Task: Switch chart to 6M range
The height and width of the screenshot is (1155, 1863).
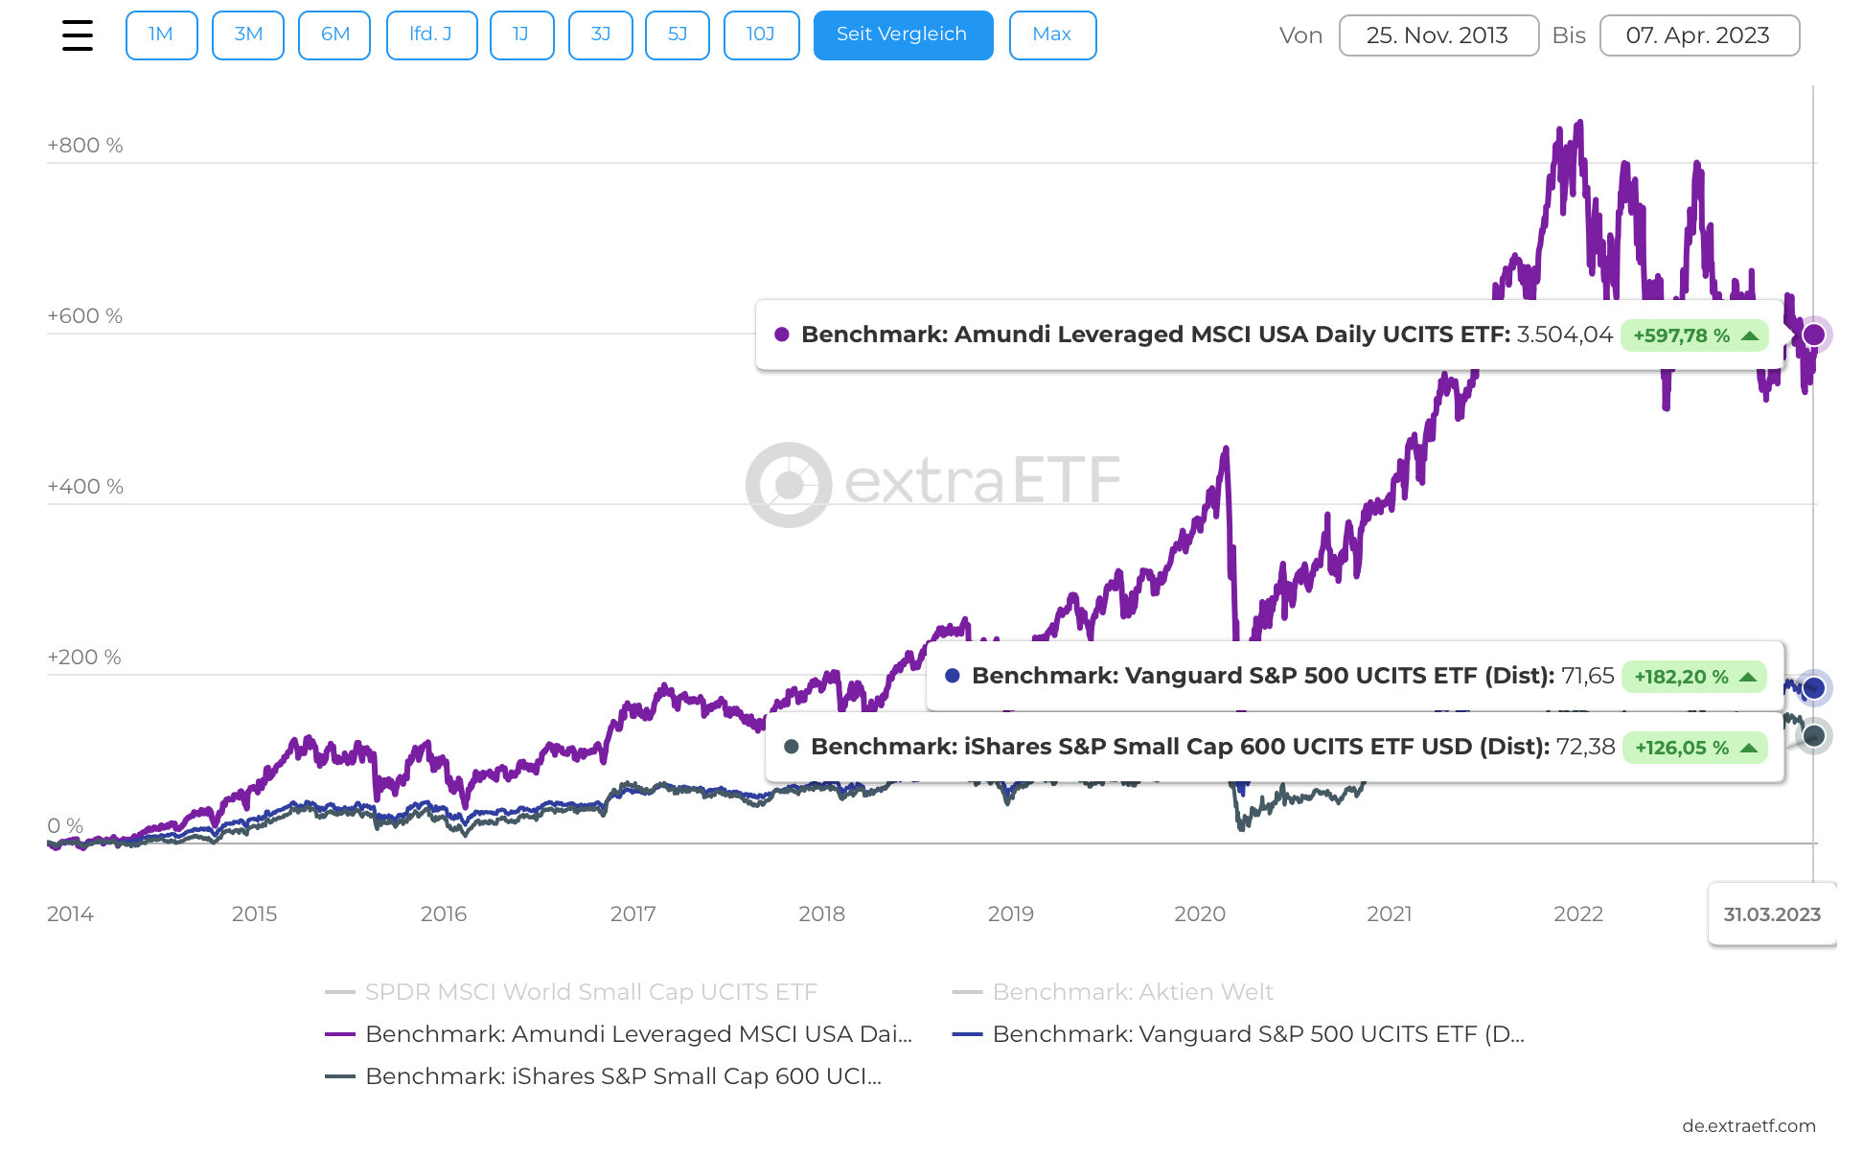Action: point(334,35)
